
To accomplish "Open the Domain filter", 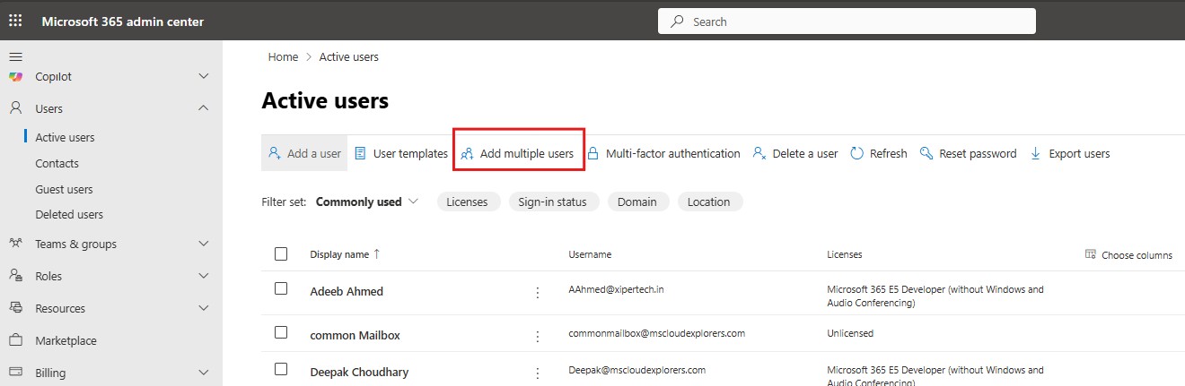I will [636, 202].
